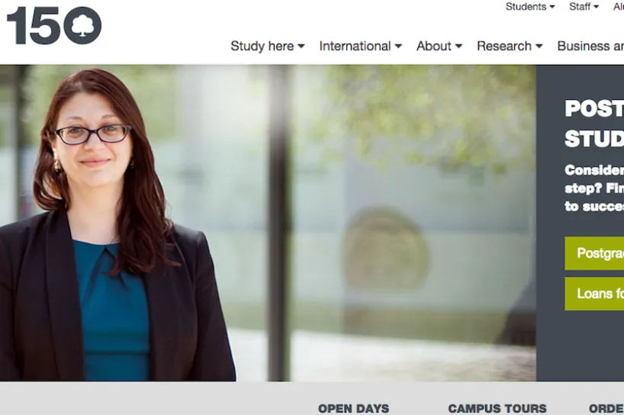Open the Open Days link
This screenshot has width=624, height=415.
353,409
